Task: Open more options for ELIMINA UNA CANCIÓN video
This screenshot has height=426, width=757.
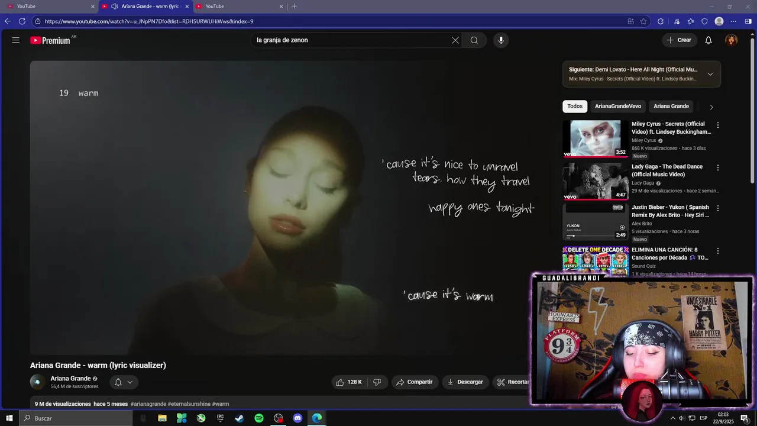Action: click(x=718, y=251)
